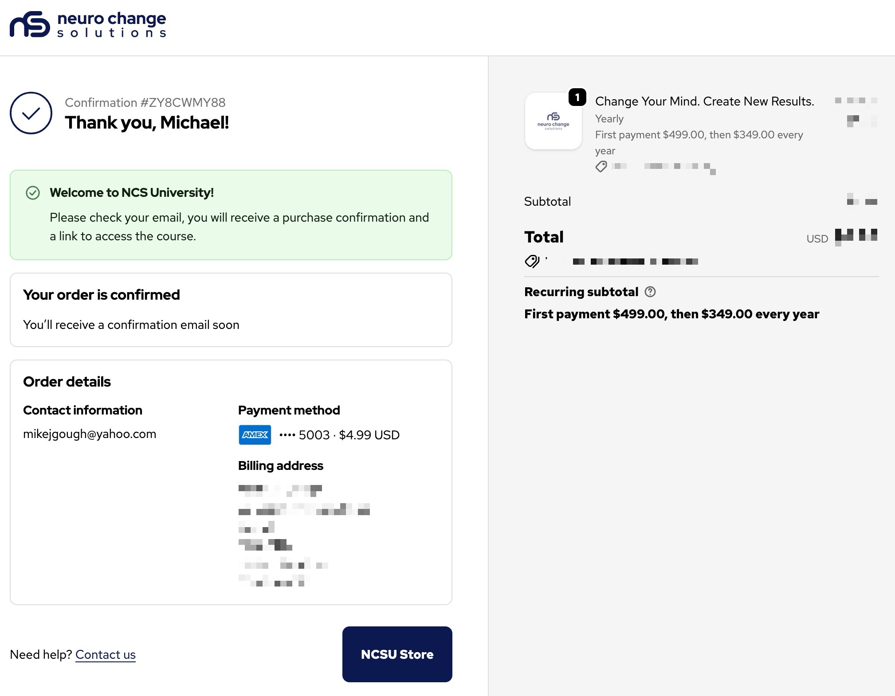
Task: Click the quantity badge showing 1
Action: tap(577, 98)
